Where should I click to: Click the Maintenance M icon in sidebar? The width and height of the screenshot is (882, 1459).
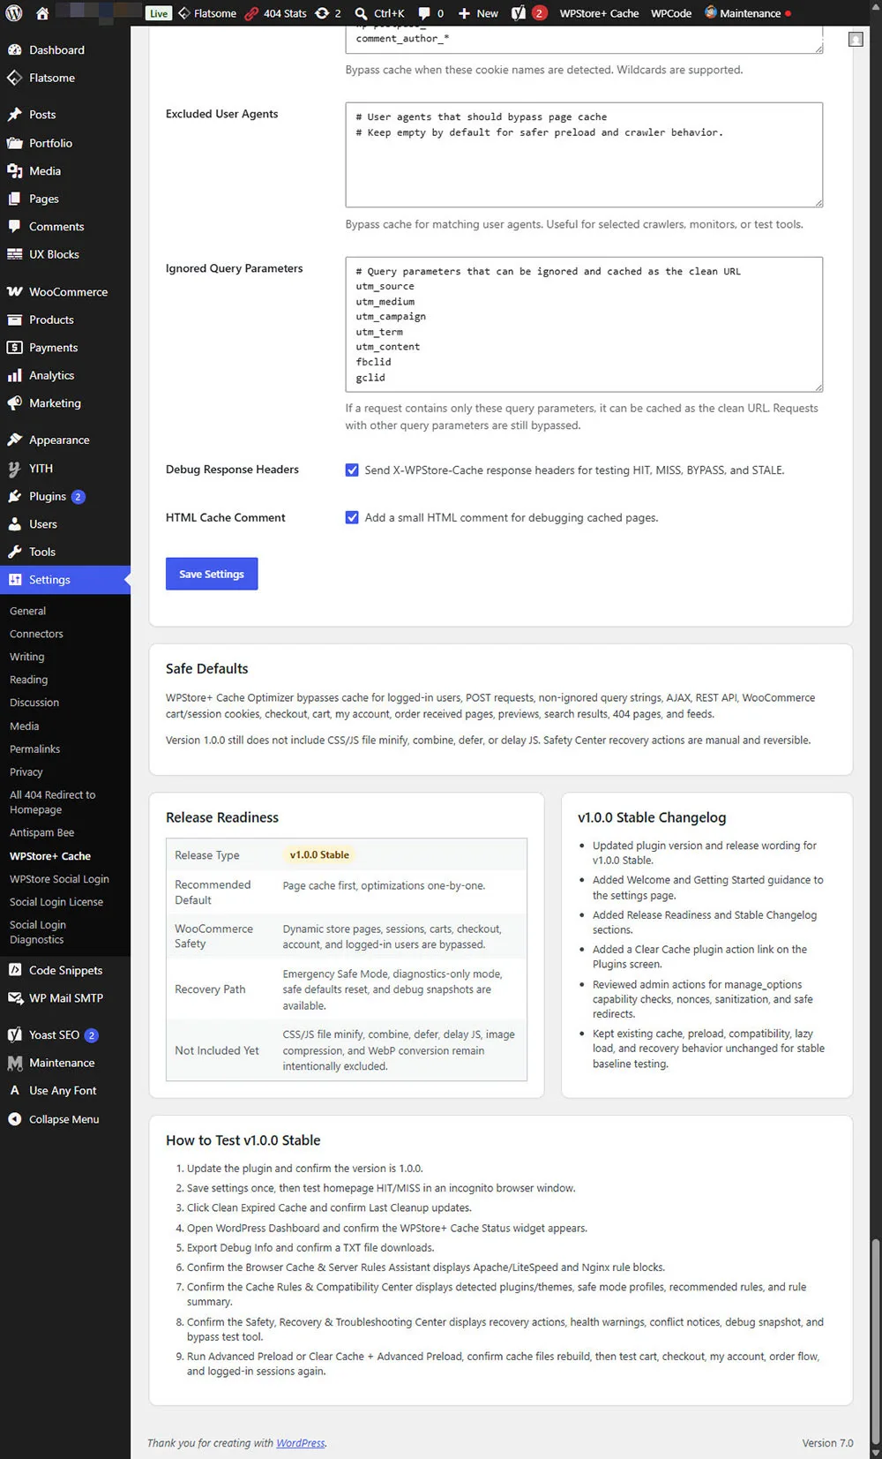click(x=14, y=1063)
